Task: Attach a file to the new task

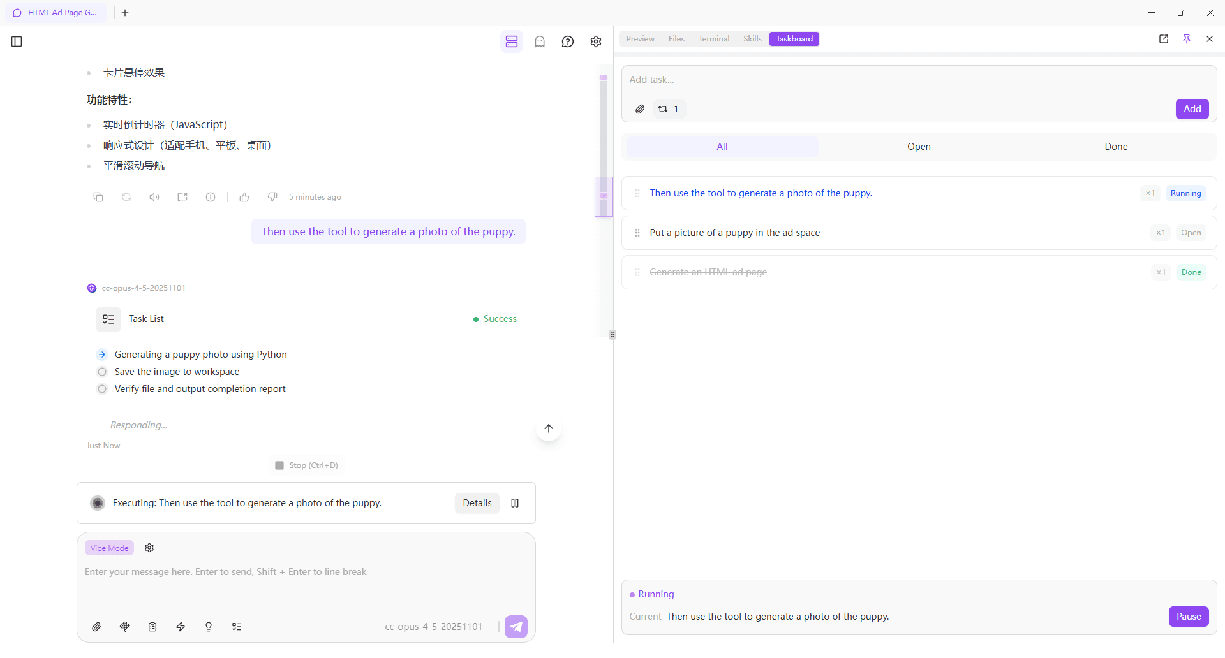Action: pos(640,109)
